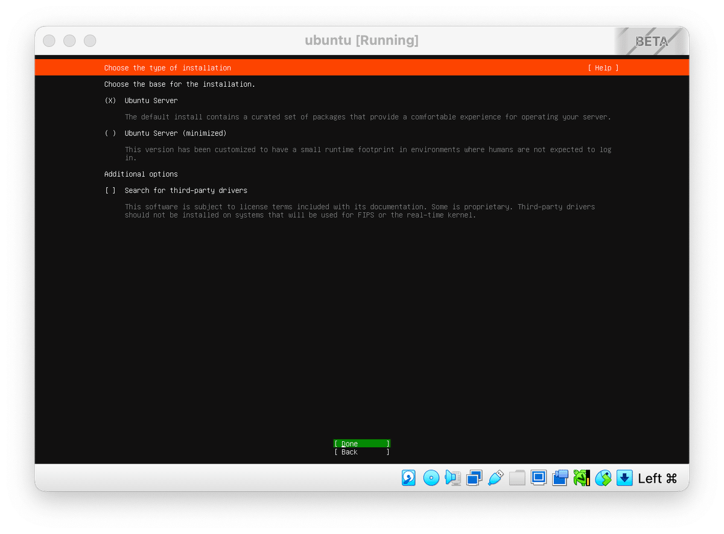Viewport: 724px width, 534px height.
Task: Click the 'Choose the type of installation' header text
Action: tap(168, 68)
